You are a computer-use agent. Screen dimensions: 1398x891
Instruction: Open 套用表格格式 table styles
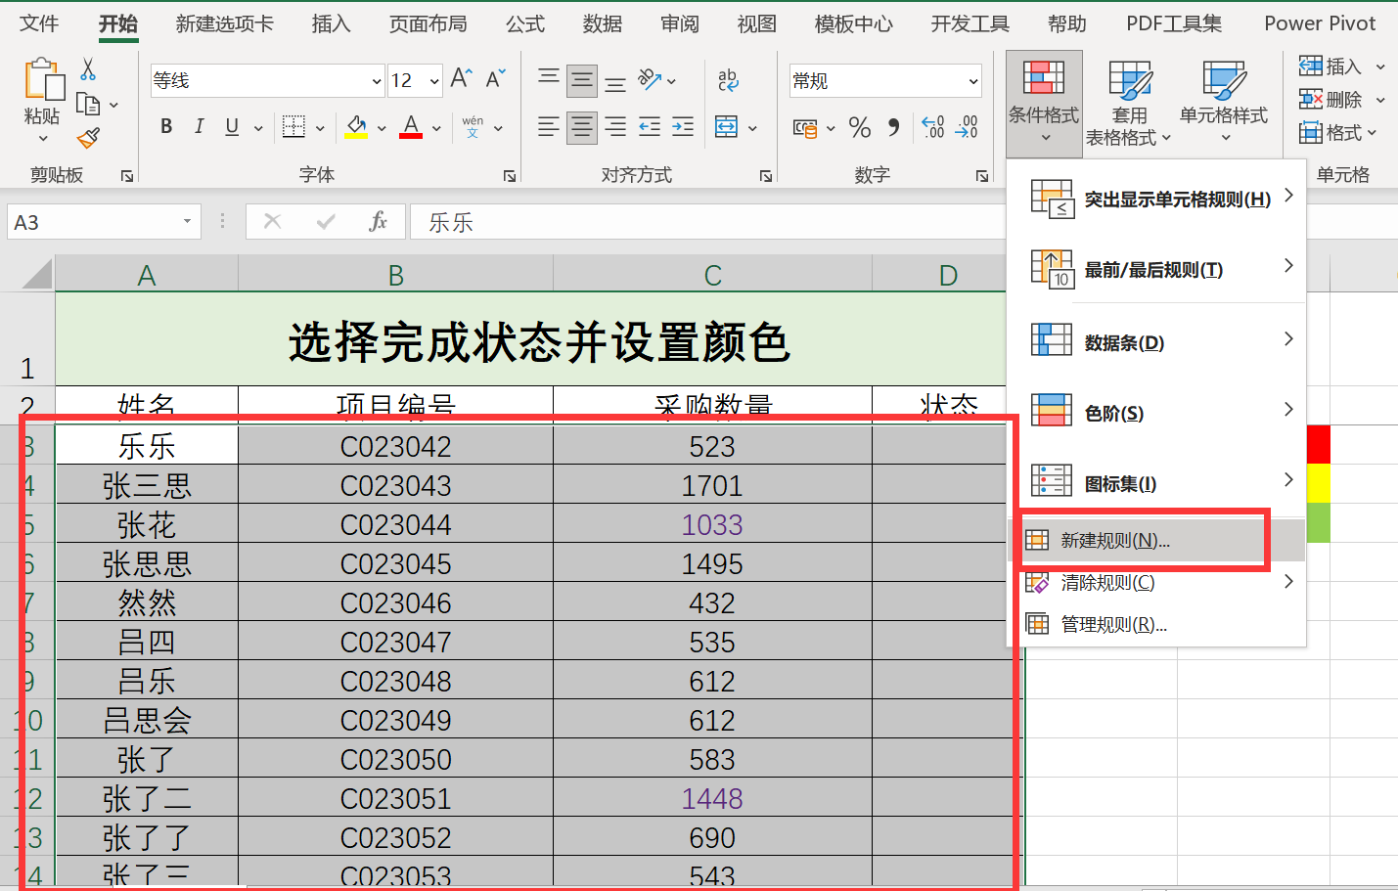tap(1128, 102)
